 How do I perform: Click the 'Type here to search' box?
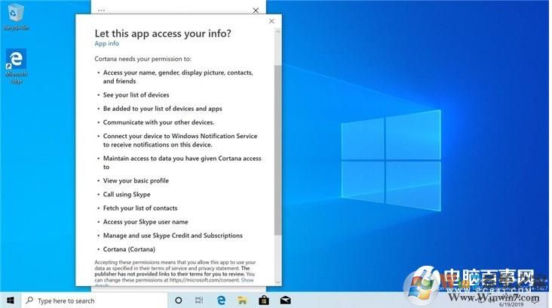pos(95,300)
